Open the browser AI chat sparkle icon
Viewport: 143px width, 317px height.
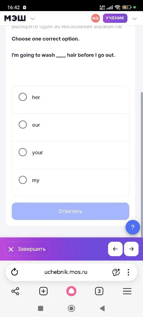pos(116,272)
